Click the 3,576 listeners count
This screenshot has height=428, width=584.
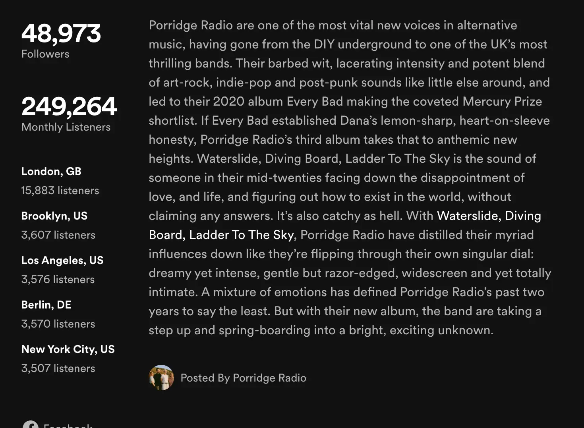coord(58,280)
